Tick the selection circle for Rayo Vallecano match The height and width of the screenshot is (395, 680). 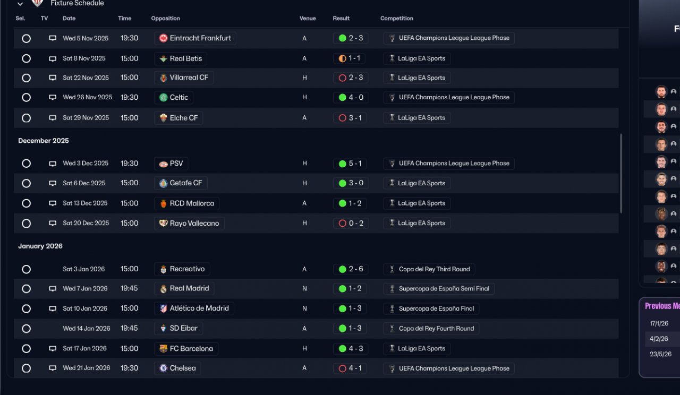point(26,224)
